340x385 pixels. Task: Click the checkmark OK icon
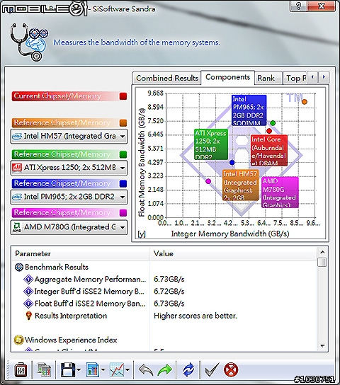[212, 369]
